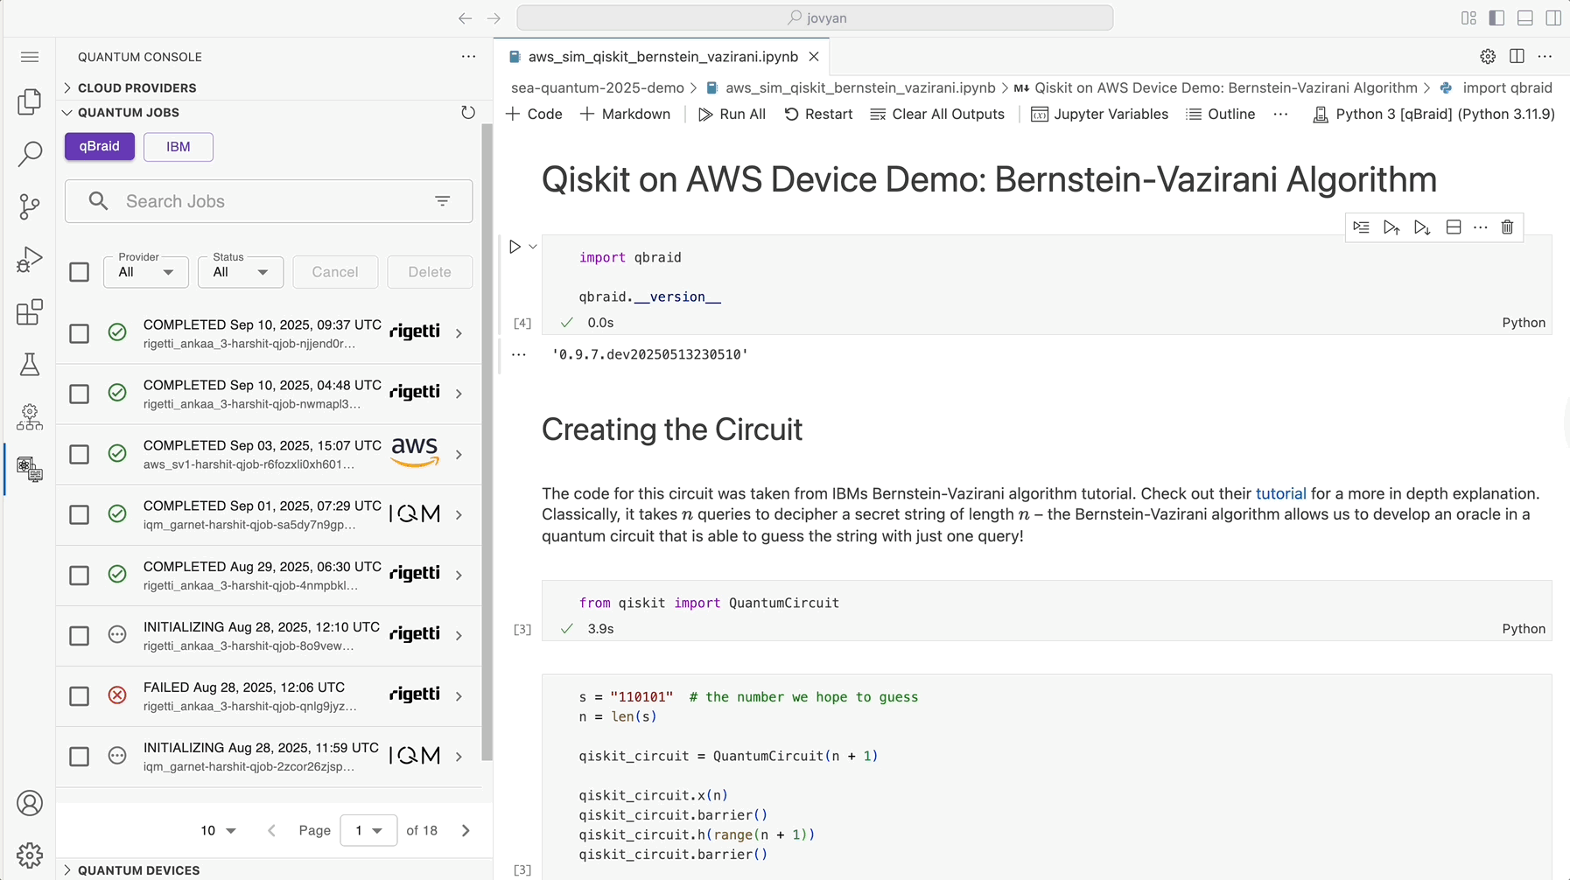Open notebook settings gear icon
Viewport: 1570px width, 880px height.
point(1488,57)
